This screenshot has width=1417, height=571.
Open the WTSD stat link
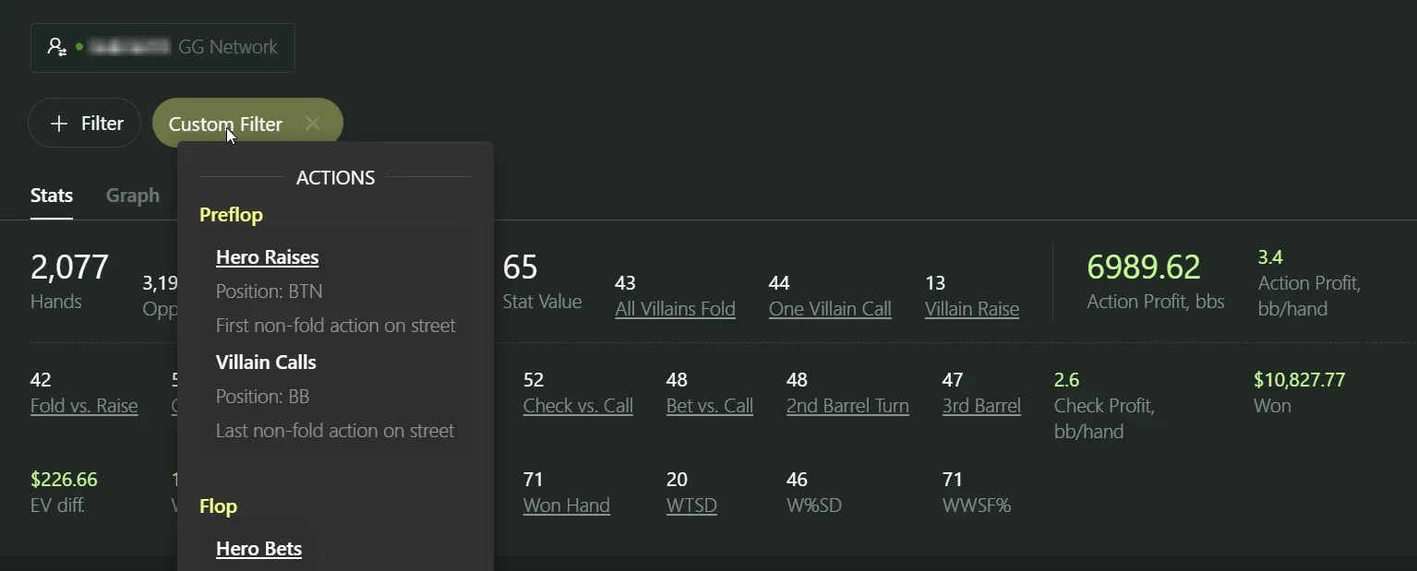pos(691,506)
